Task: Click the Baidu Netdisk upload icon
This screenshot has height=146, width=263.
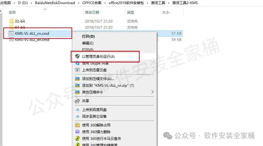Action: (x=77, y=109)
